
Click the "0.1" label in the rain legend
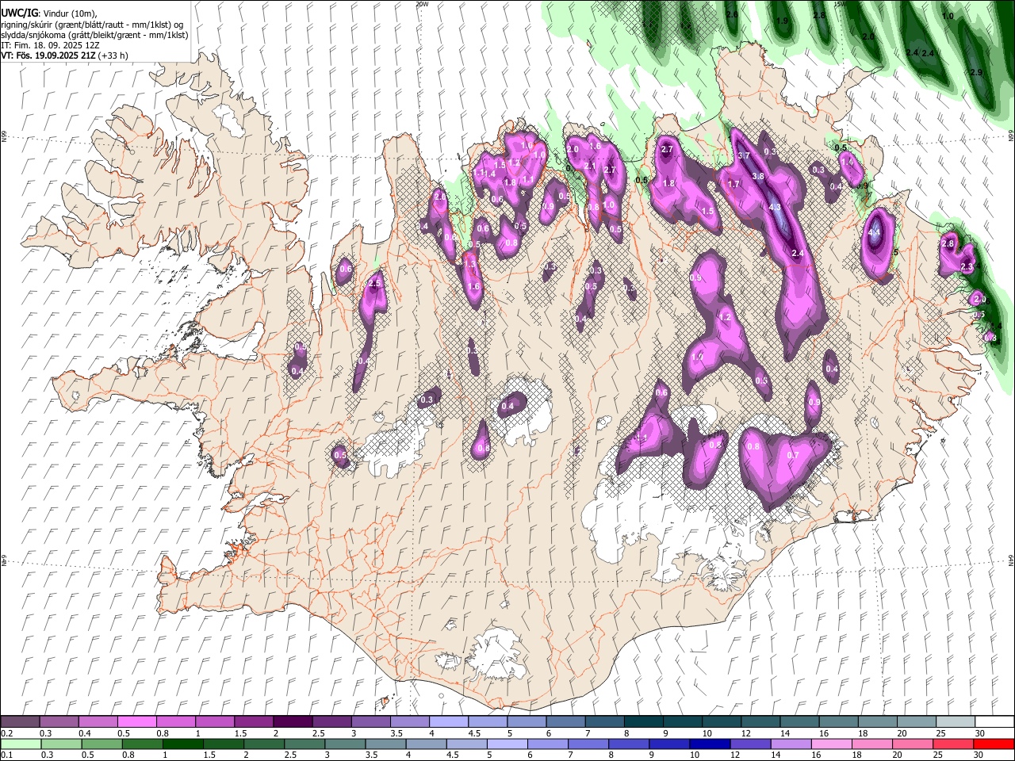click(x=7, y=755)
